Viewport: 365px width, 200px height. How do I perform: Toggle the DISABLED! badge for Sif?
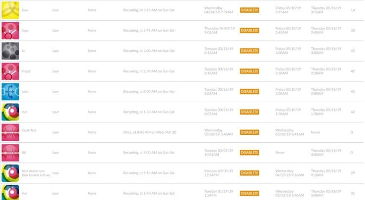249,50
